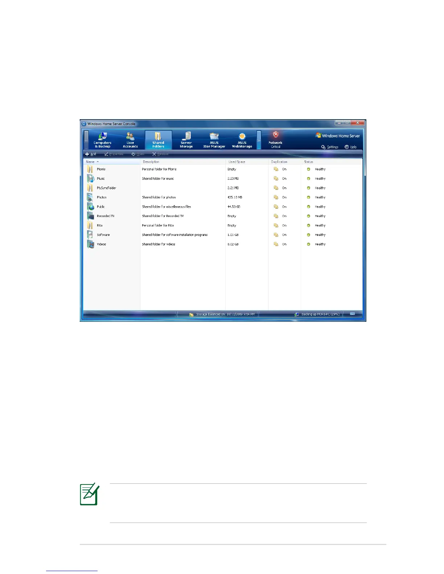Open Help with the question mark icon
Image resolution: width=444 pixels, height=574 pixels.
(x=347, y=147)
